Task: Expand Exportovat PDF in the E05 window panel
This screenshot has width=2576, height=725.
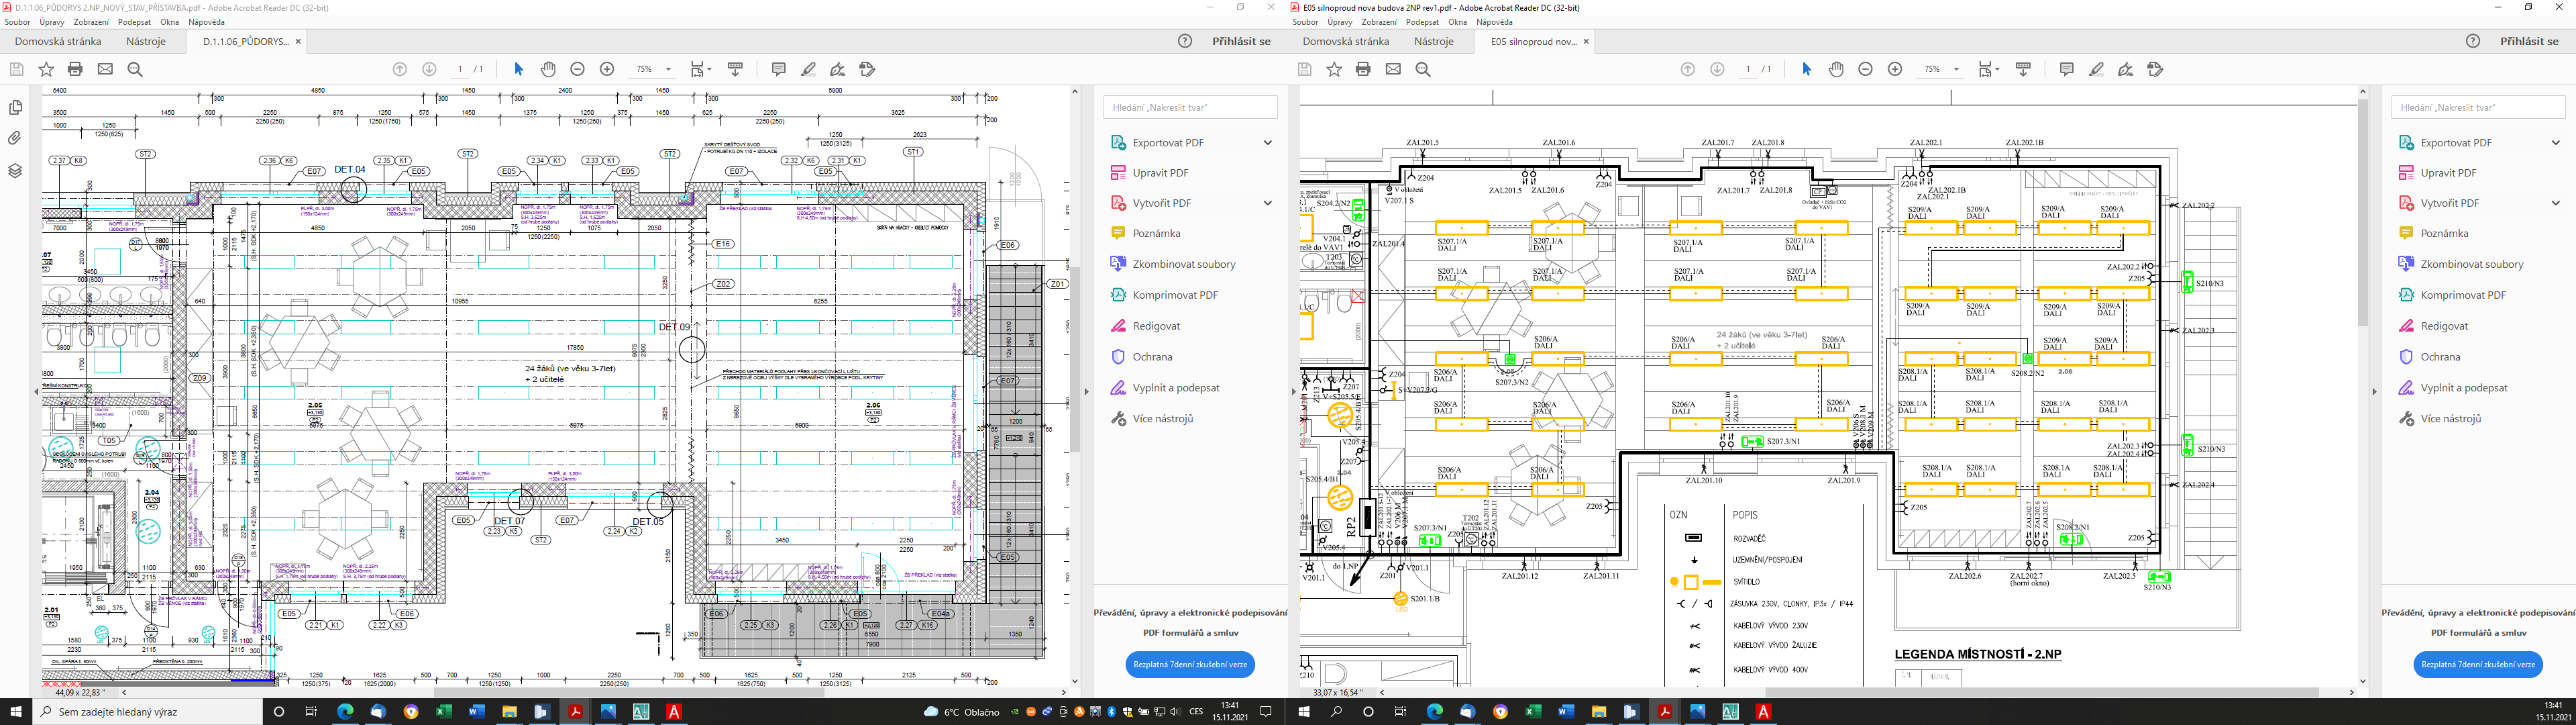Action: click(x=2555, y=142)
